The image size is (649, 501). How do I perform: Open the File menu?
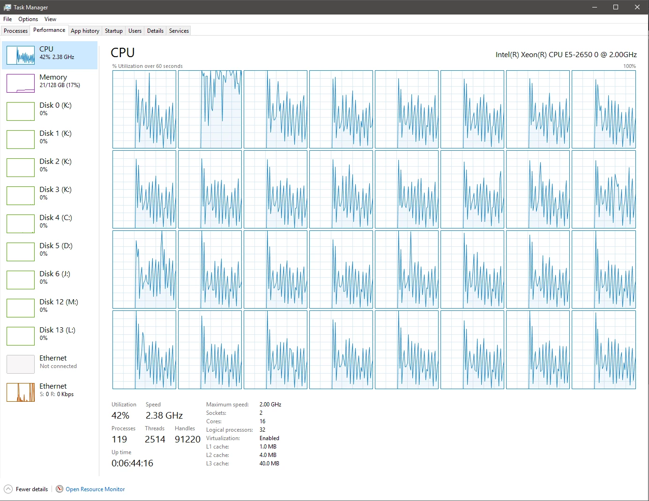point(7,19)
